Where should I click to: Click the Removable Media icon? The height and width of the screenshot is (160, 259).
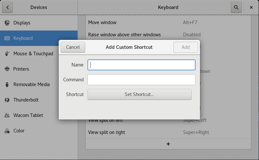click(x=7, y=84)
